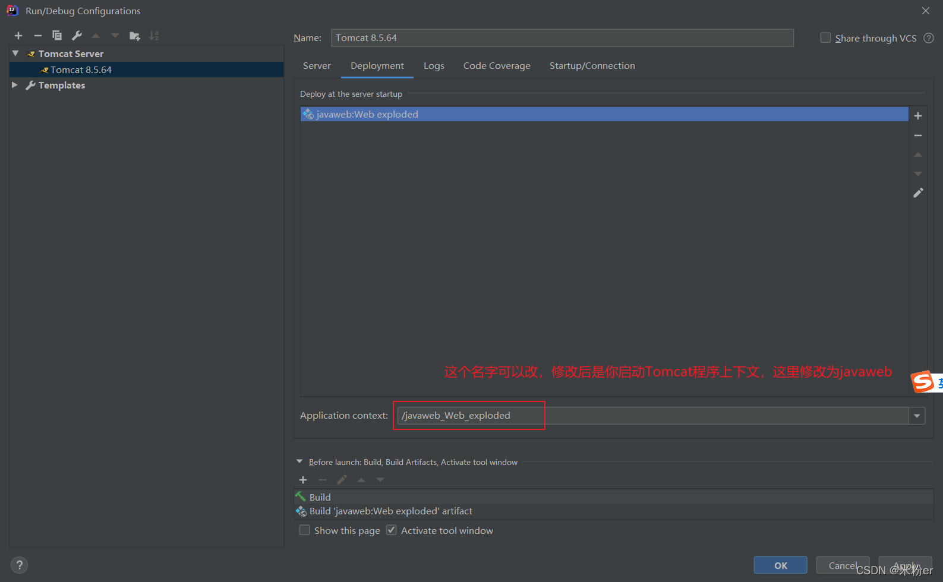Select the Deployment tab
This screenshot has height=582, width=943.
[x=377, y=66]
